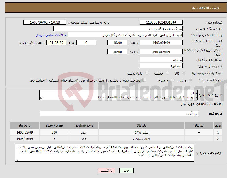This screenshot has height=178, width=227.
Task: Click the general description textarea with فیلتر
Action: pos(119,95)
